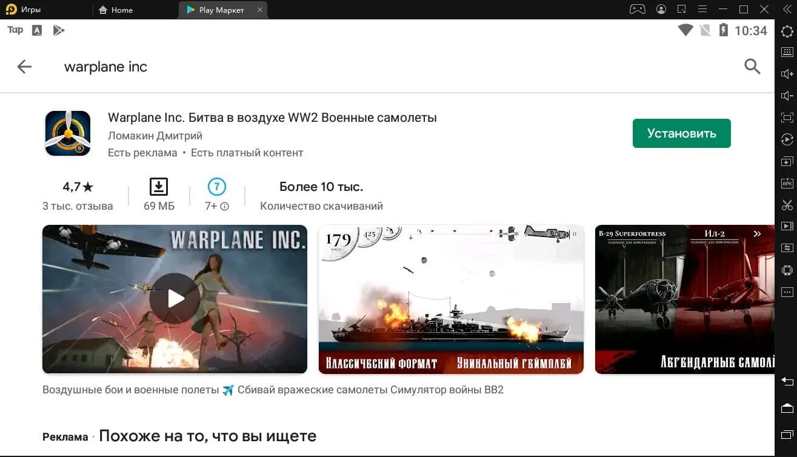Start video recorder from sidebar
This screenshot has height=457, width=797.
point(787,227)
